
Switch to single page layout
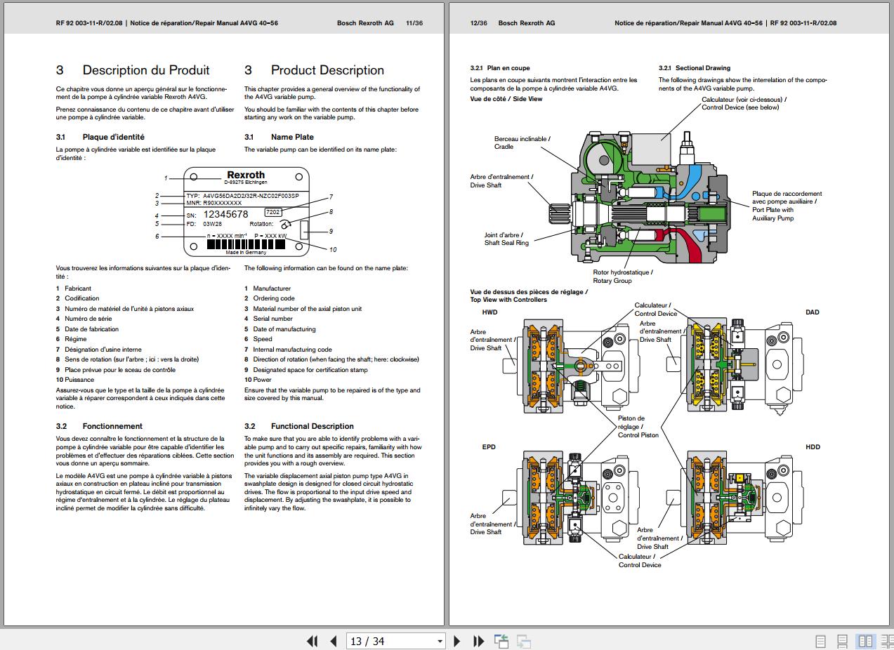820,642
